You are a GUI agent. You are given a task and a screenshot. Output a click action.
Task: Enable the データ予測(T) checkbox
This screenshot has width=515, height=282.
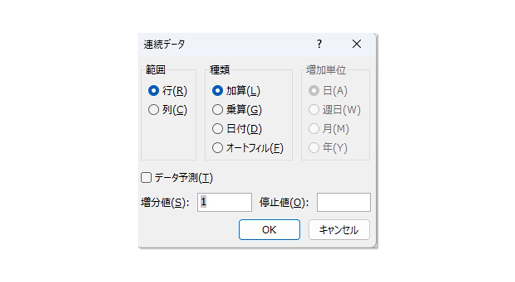(x=146, y=177)
